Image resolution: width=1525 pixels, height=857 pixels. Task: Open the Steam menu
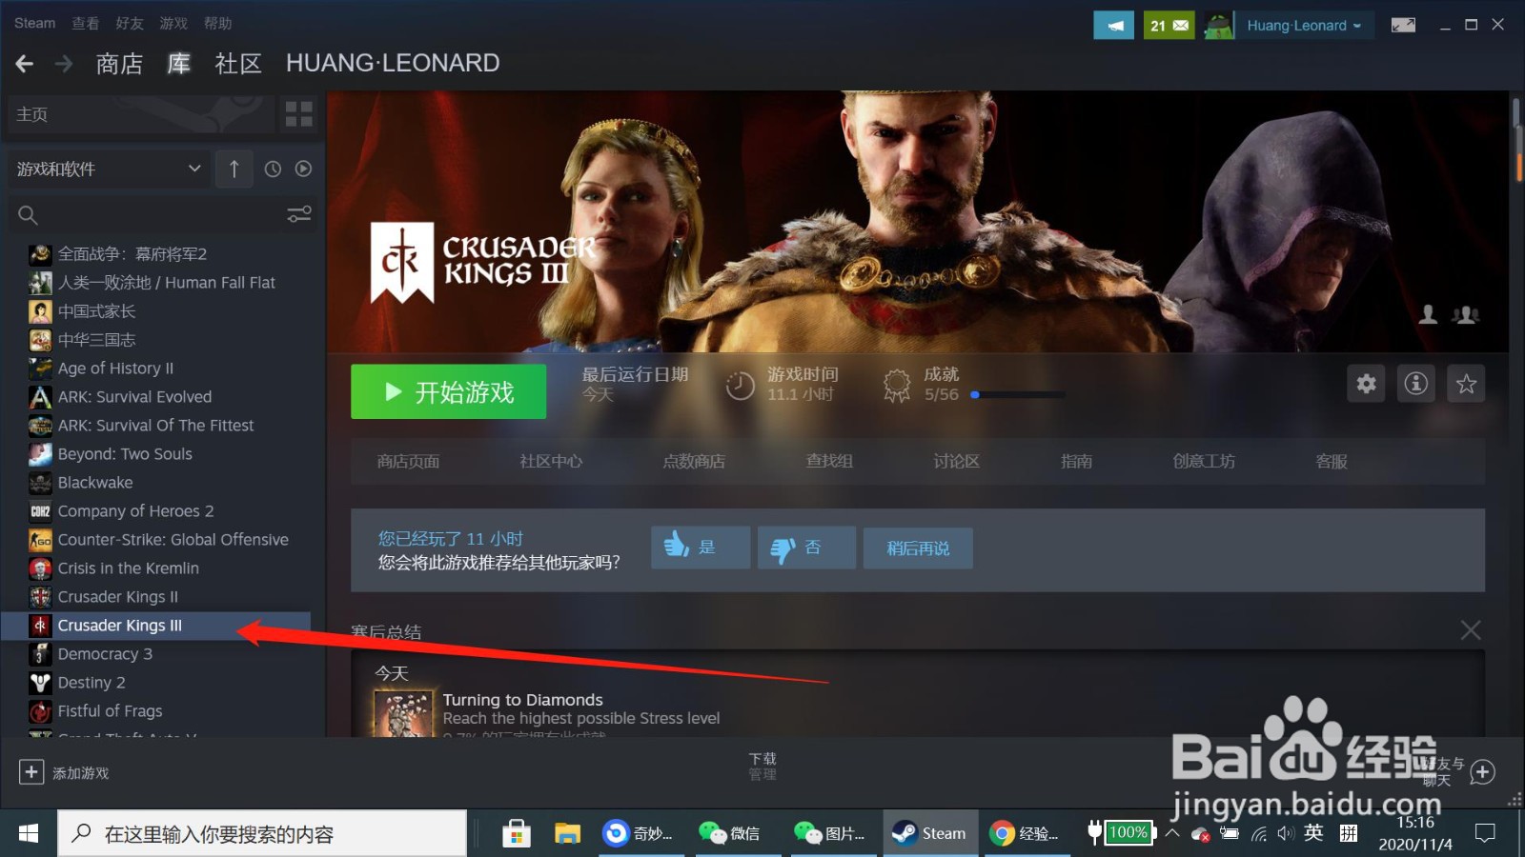pos(34,23)
